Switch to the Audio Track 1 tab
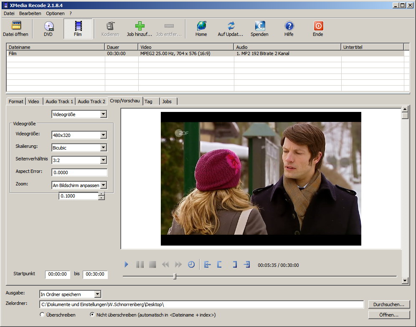Screen dimensions: 416x327 (x=59, y=101)
